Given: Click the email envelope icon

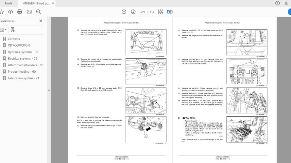Looking at the screenshot, I should pos(29,12).
